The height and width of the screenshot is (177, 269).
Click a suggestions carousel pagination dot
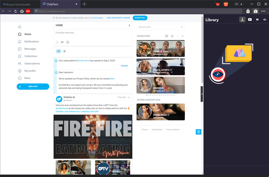click(161, 95)
